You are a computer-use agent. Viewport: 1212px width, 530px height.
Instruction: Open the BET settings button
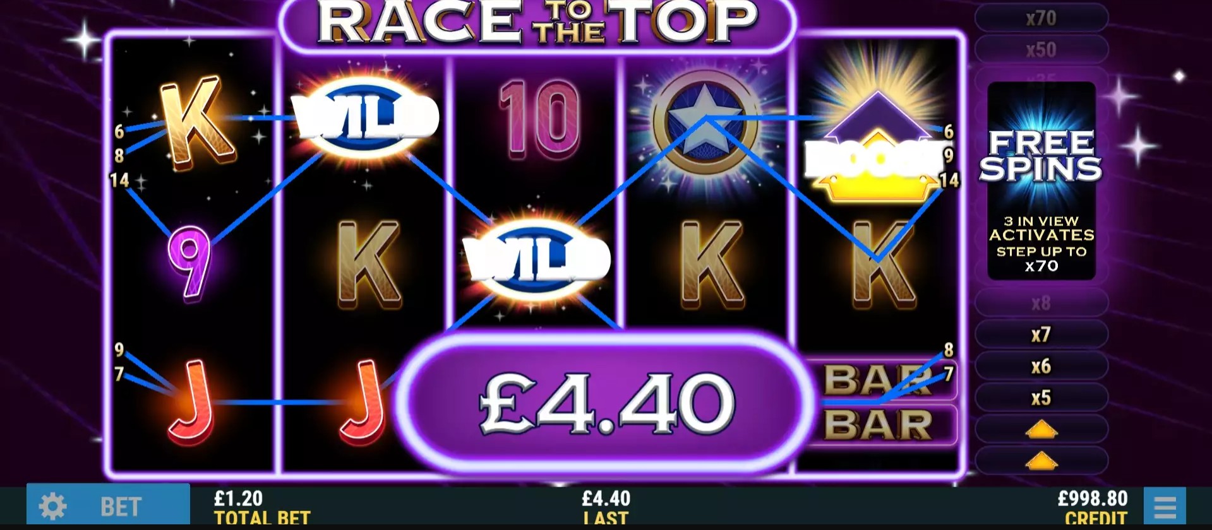(108, 505)
